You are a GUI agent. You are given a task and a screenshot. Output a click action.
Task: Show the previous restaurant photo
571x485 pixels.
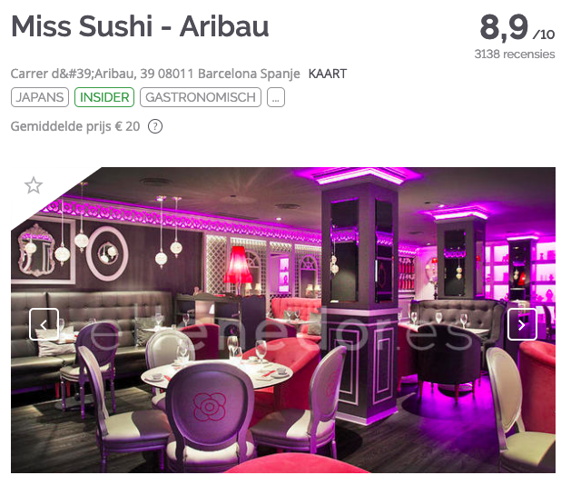click(x=44, y=324)
